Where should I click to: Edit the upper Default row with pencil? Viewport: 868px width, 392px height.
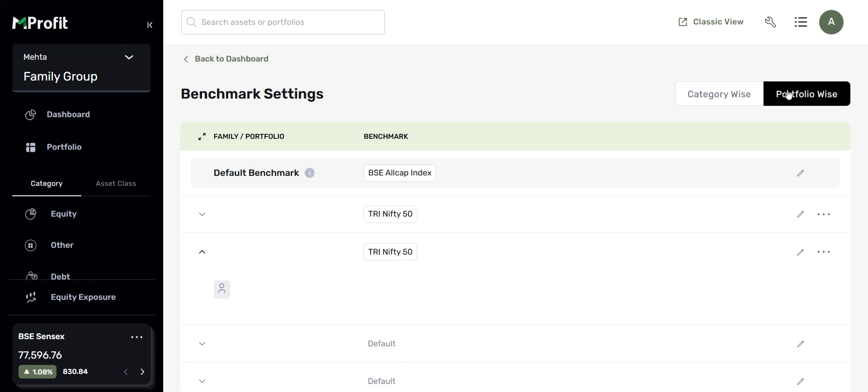(801, 344)
